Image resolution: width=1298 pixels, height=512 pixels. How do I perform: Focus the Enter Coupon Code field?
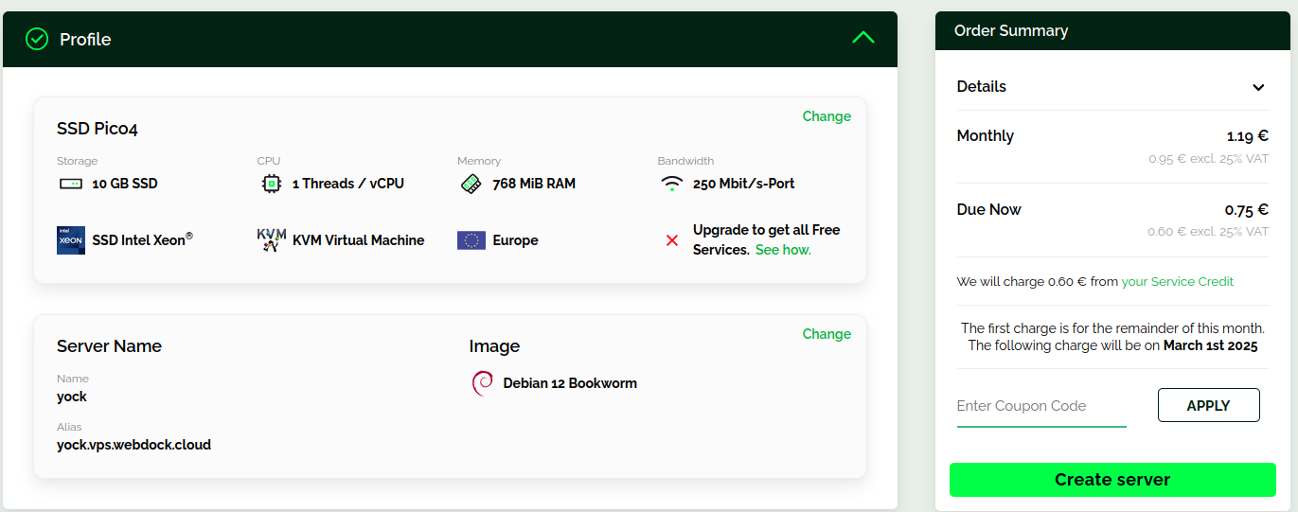tap(1040, 406)
